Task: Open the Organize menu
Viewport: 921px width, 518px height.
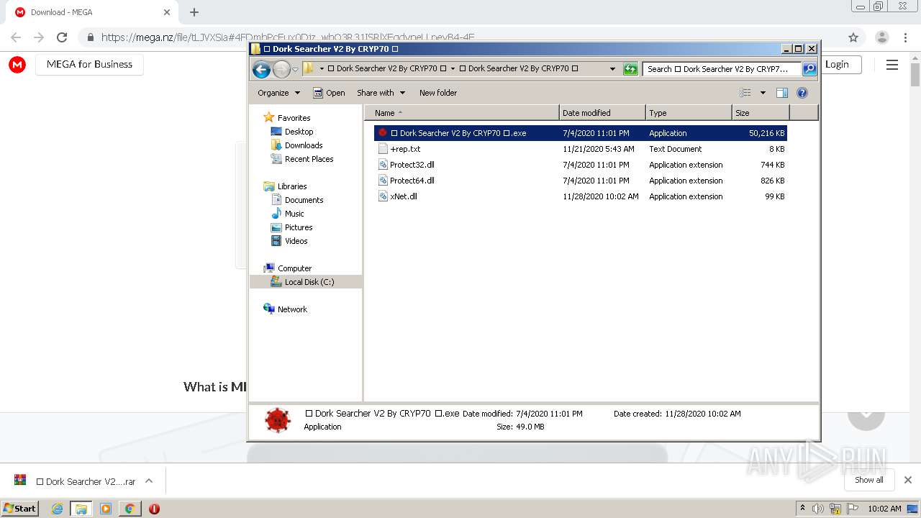Action: pos(279,93)
